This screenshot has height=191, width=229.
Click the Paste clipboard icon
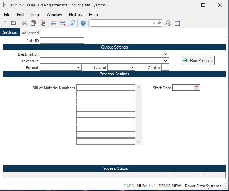click(x=43, y=23)
